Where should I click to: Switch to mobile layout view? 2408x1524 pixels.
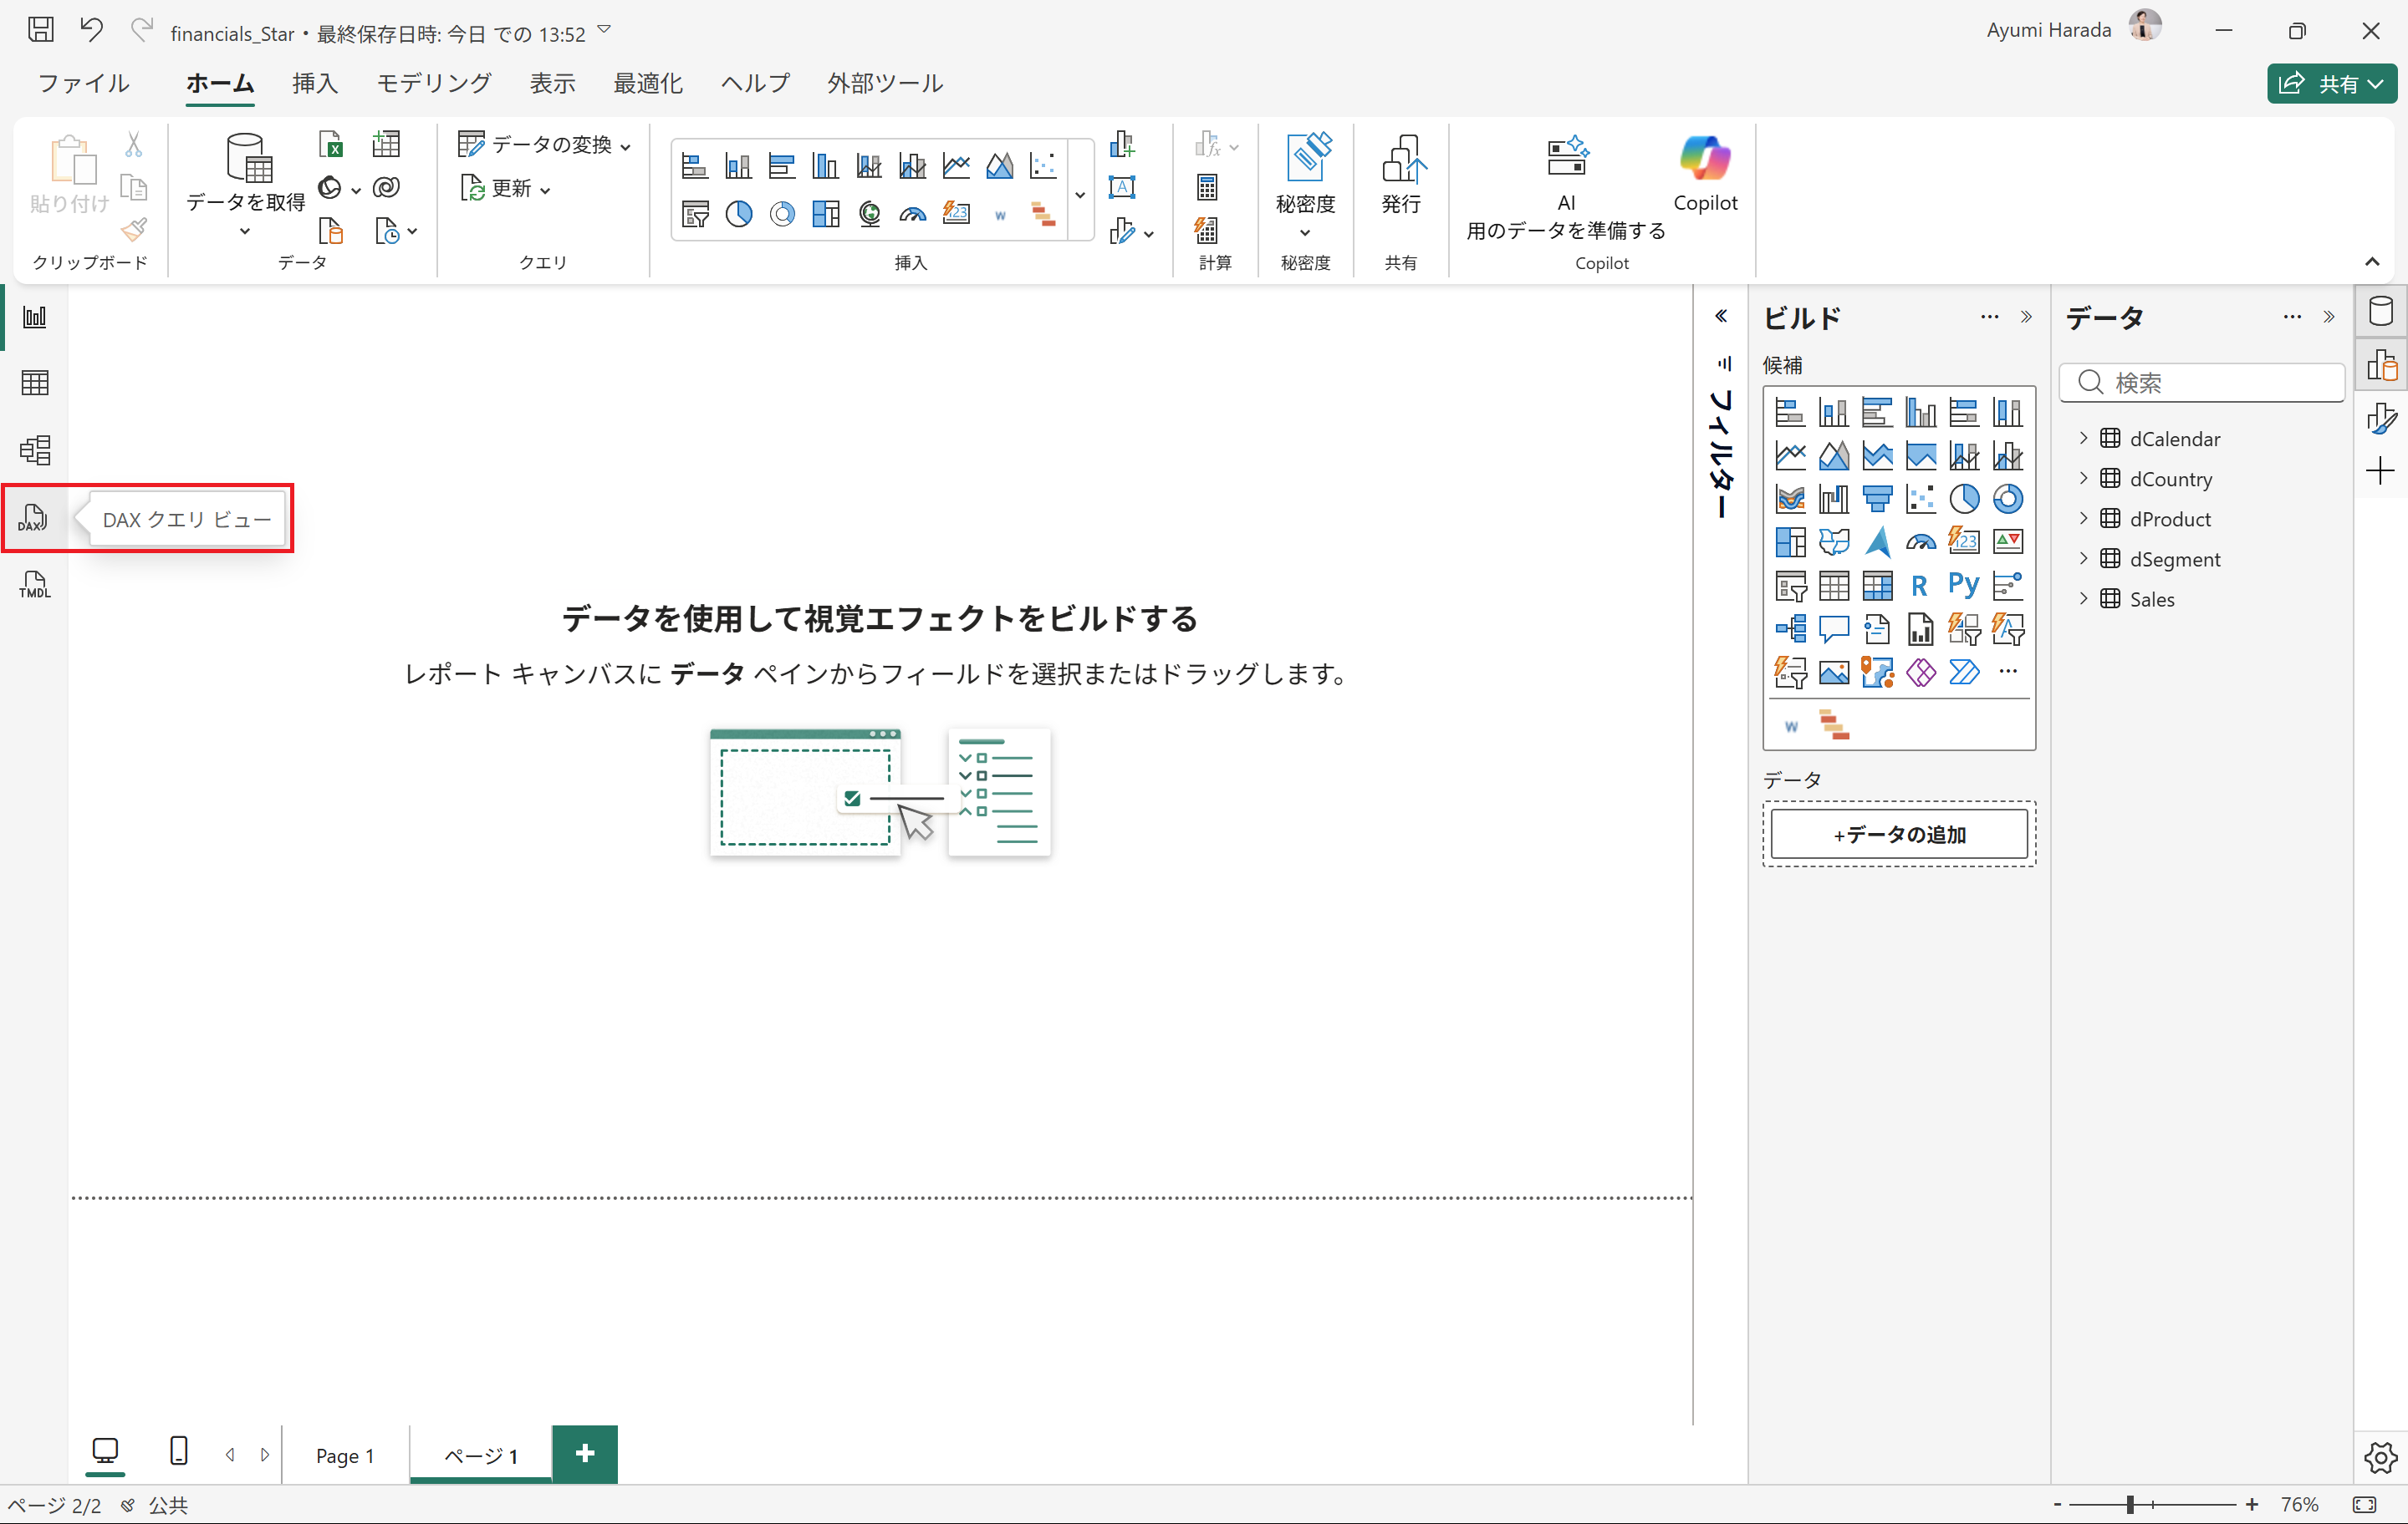(x=178, y=1451)
